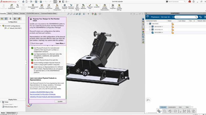The image size is (206, 115).
Task: Switch to the Collaboration action bar tab
Action: [172, 107]
